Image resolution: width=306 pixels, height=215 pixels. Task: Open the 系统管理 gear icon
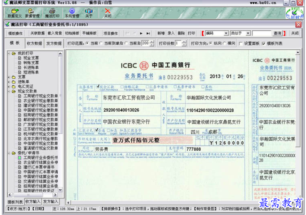pos(72,13)
